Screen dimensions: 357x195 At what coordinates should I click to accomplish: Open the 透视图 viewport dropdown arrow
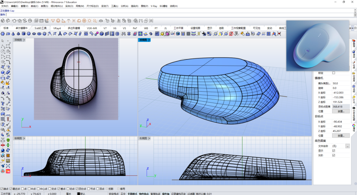click(x=149, y=40)
